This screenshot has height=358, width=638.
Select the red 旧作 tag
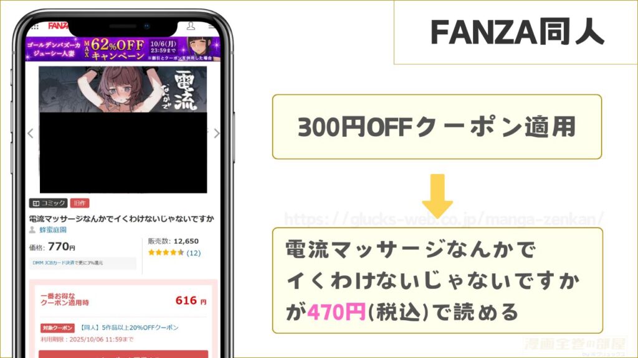pyautogui.click(x=79, y=203)
